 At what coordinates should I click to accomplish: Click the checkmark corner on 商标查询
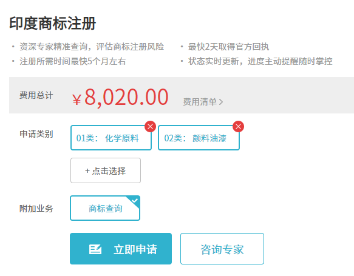tap(135, 200)
